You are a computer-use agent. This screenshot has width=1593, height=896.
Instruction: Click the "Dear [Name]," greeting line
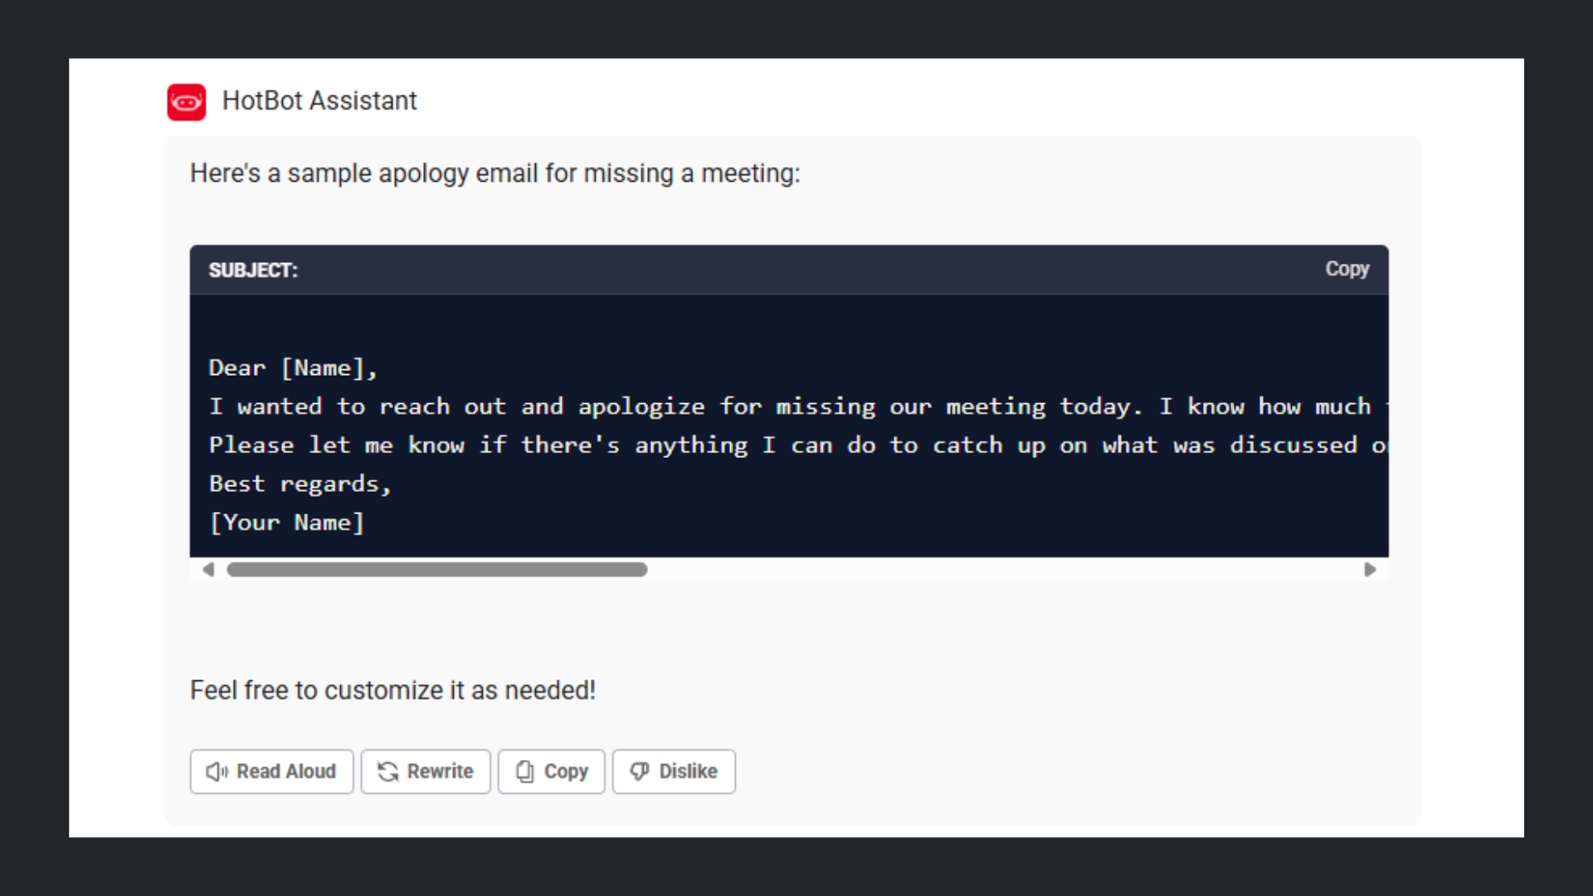(293, 368)
